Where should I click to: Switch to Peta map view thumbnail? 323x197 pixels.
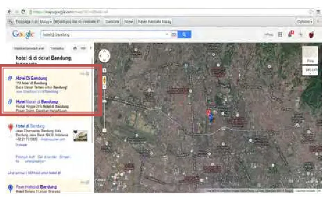click(310, 55)
